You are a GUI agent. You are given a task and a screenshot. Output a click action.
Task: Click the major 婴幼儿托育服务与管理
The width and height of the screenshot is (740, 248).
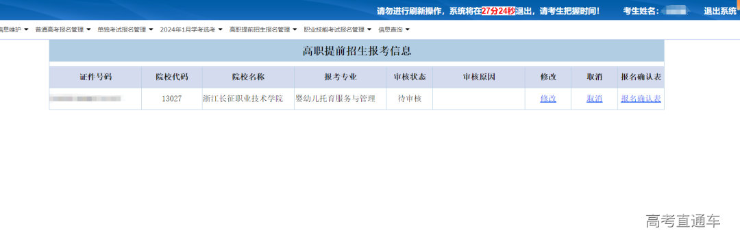coord(335,99)
